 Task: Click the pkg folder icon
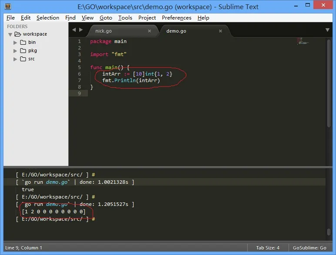pyautogui.click(x=23, y=51)
